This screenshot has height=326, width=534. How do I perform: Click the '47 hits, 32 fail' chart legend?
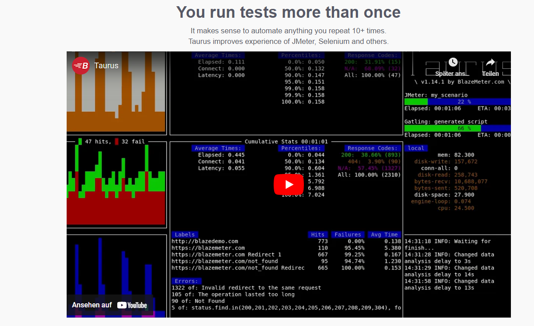(x=112, y=141)
